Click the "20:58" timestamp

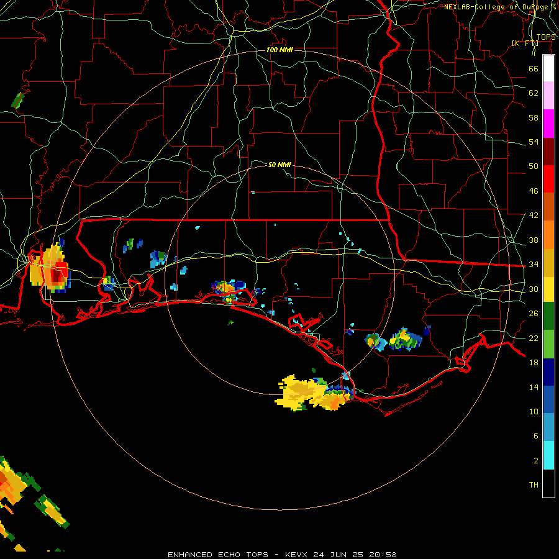[383, 555]
